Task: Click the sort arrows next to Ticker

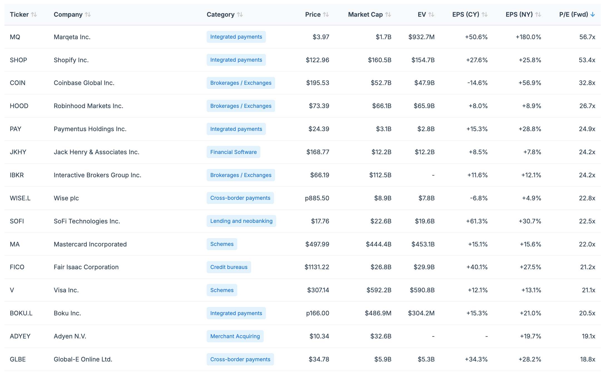Action: click(34, 14)
